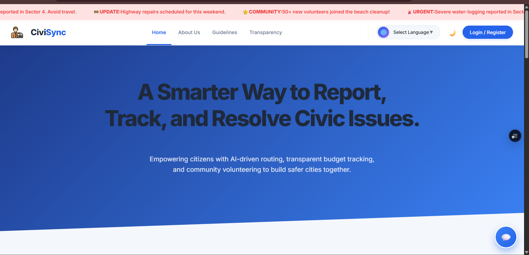Open the Guidelines page

pyautogui.click(x=225, y=32)
